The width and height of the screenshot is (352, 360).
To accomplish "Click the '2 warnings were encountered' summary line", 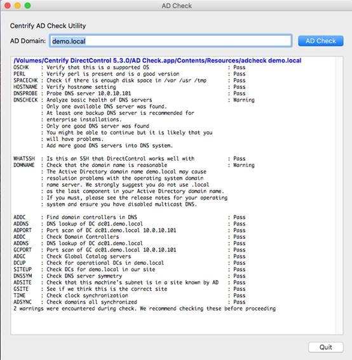I will [144, 309].
